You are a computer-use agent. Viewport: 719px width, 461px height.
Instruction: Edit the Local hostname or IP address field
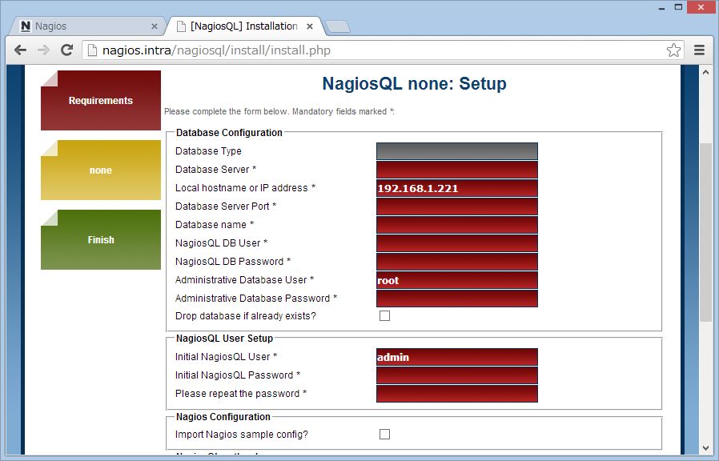tap(457, 188)
